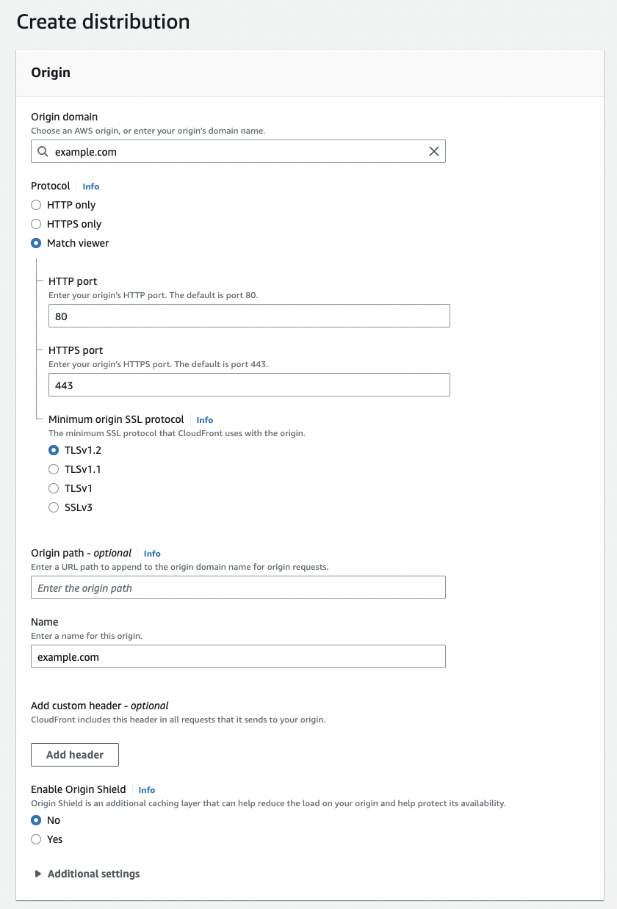This screenshot has height=909, width=617.
Task: Open Info for Minimum origin SSL protocol
Action: (x=205, y=420)
